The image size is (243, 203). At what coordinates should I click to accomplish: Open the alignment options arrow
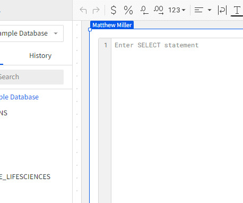210,10
